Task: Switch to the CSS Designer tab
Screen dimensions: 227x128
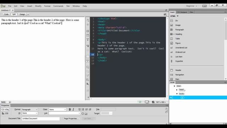Action: point(182,12)
